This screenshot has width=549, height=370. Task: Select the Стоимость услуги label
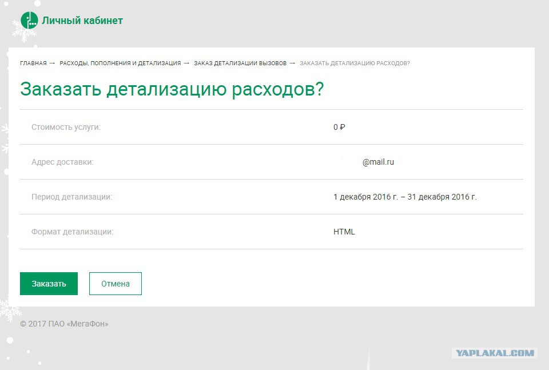pos(66,127)
